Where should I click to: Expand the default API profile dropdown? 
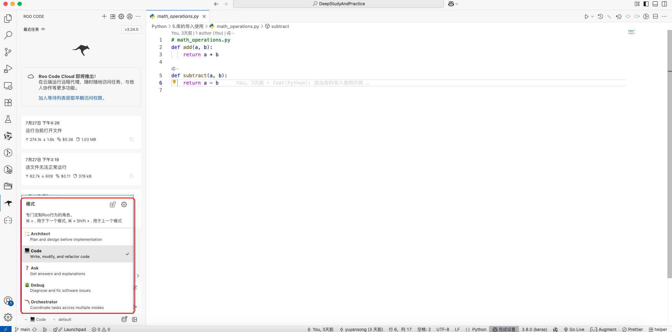point(62,319)
